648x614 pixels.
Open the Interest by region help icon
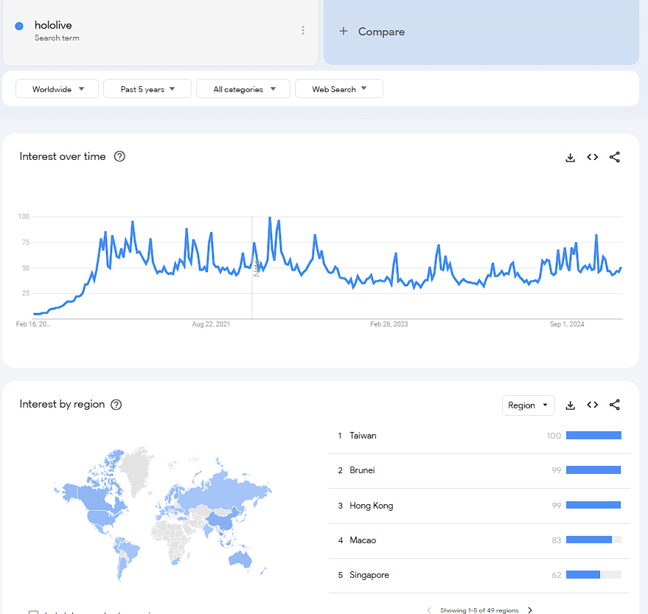pyautogui.click(x=116, y=405)
